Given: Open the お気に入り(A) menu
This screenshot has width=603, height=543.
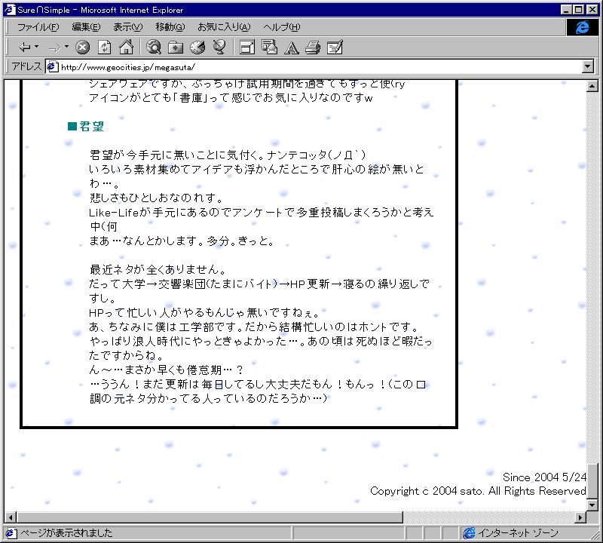Looking at the screenshot, I should (224, 27).
